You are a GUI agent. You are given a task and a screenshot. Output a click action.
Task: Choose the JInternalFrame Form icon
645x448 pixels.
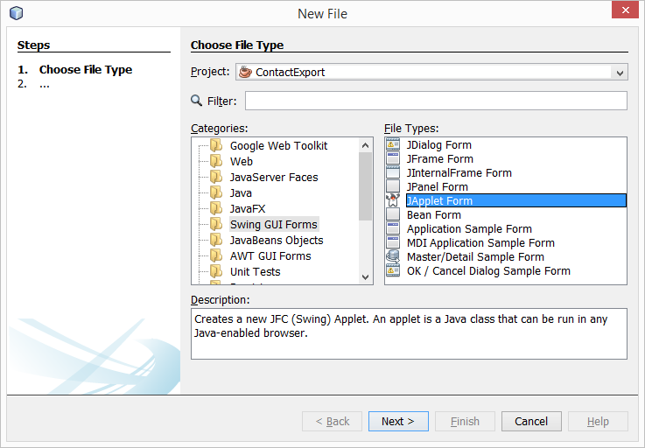[x=393, y=173]
